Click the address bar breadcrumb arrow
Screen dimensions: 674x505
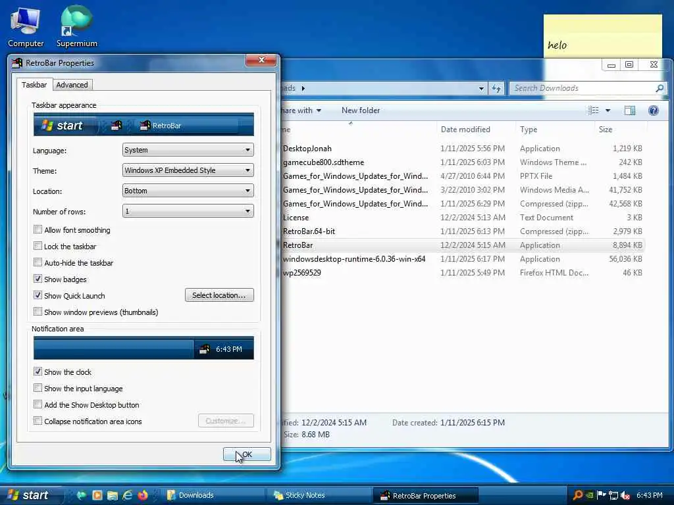pyautogui.click(x=303, y=88)
